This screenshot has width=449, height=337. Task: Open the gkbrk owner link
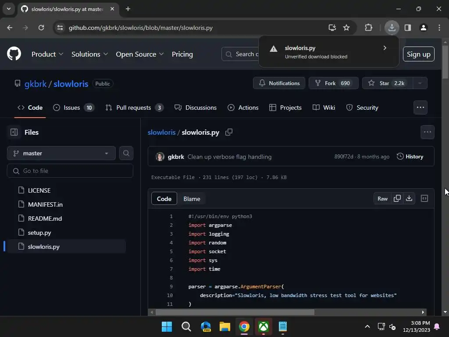36,84
